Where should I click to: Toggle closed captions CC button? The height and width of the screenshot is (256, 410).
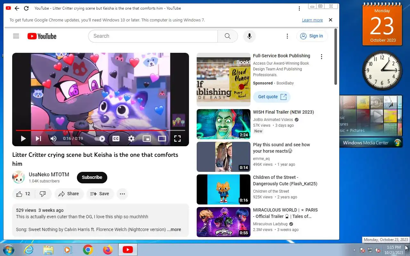[116, 139]
